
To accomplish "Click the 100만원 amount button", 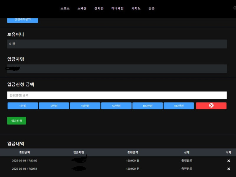I will click(147, 106).
